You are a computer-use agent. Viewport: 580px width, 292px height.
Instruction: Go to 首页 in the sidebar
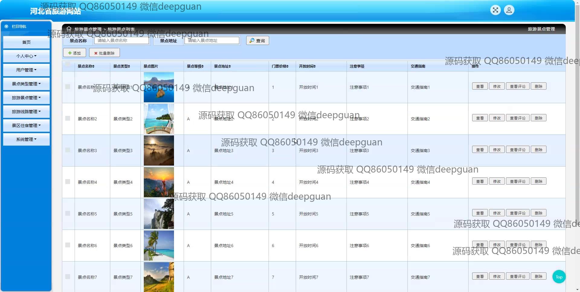pyautogui.click(x=26, y=42)
